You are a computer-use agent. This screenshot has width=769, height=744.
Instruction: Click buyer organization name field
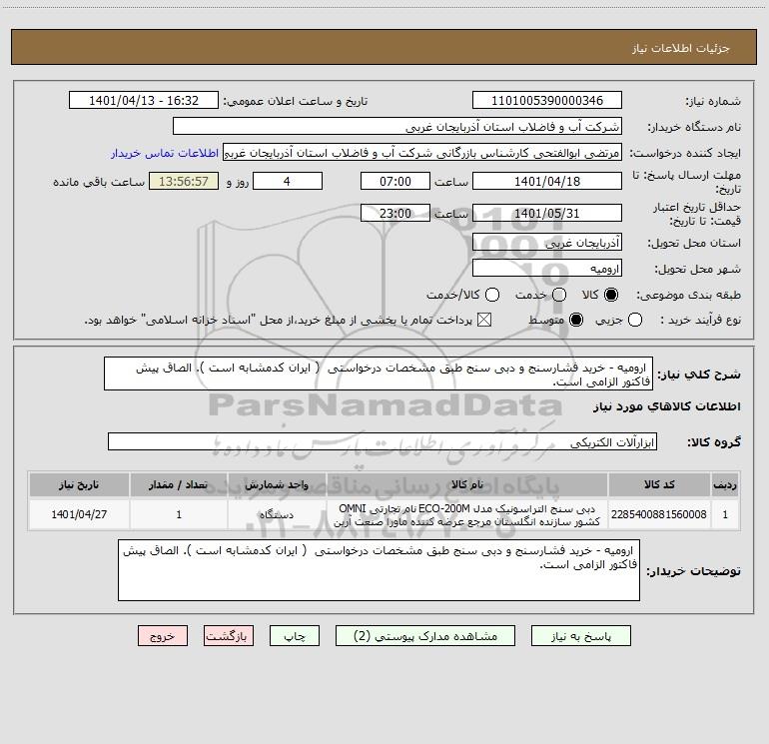pos(397,126)
